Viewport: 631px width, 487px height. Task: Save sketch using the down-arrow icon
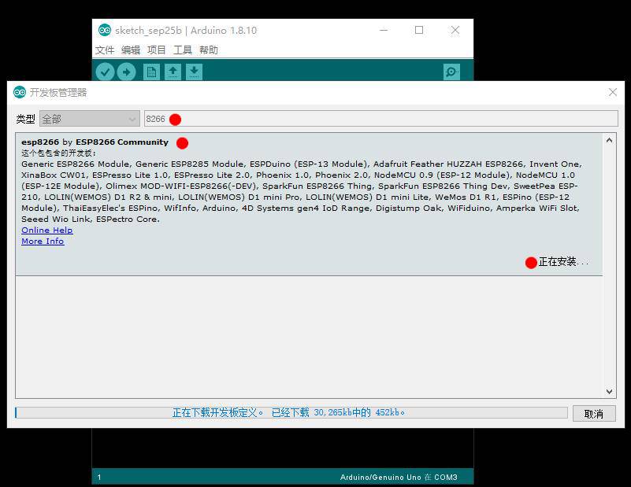pyautogui.click(x=194, y=72)
